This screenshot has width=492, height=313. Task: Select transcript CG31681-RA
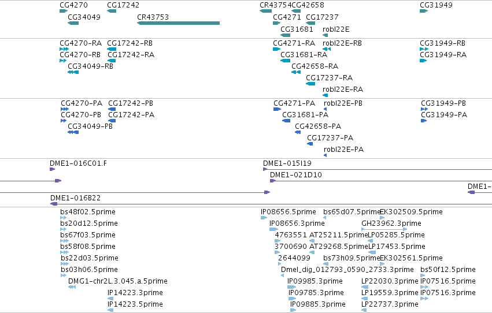pyautogui.click(x=304, y=54)
